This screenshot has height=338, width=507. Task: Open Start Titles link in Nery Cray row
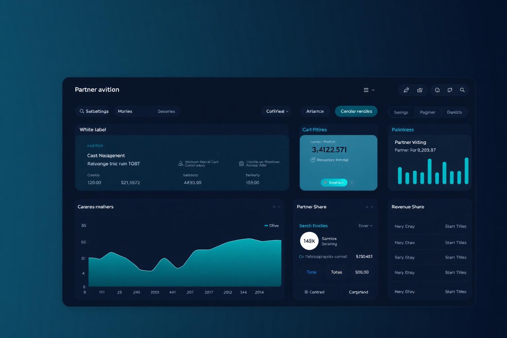[456, 226]
